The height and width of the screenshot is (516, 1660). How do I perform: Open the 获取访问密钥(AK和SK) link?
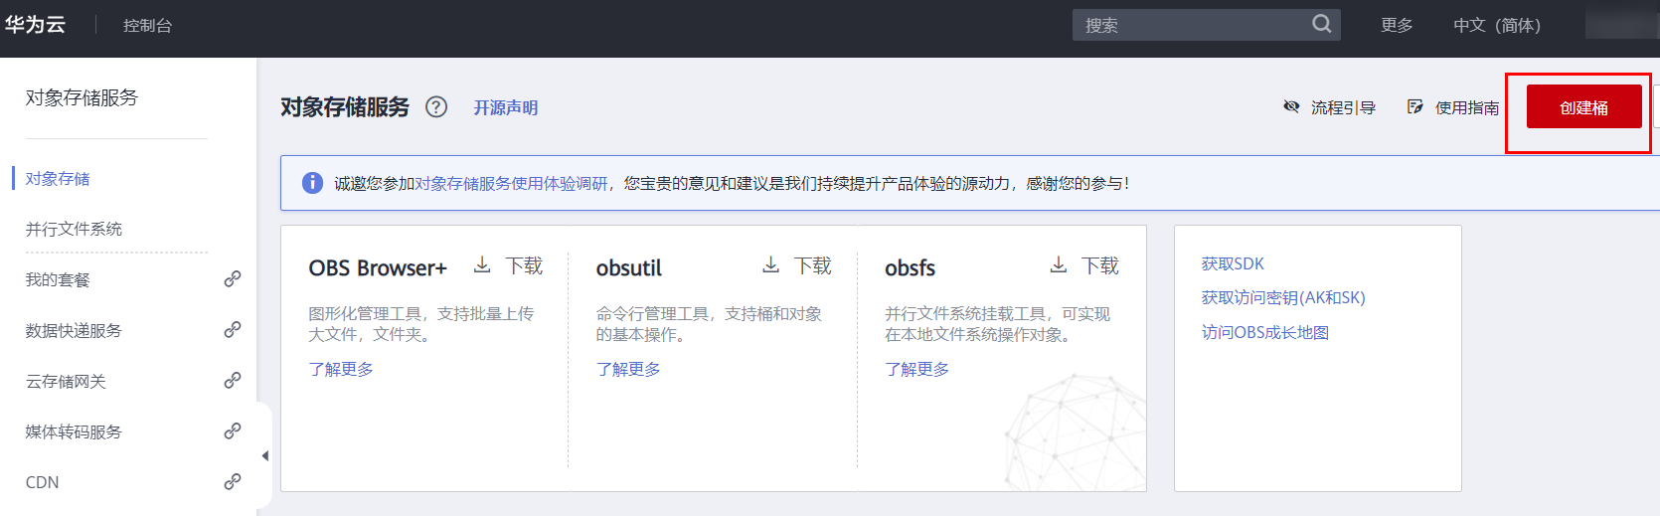point(1283,297)
